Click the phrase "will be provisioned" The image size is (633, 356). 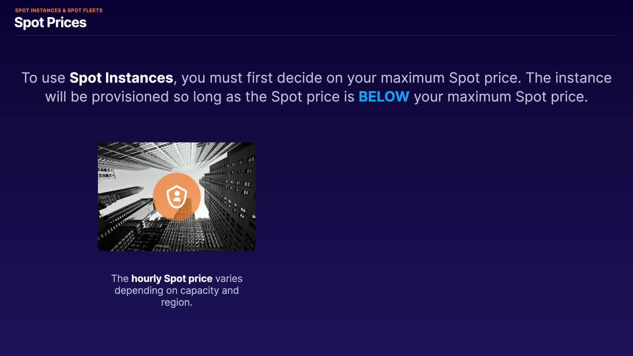[107, 97]
